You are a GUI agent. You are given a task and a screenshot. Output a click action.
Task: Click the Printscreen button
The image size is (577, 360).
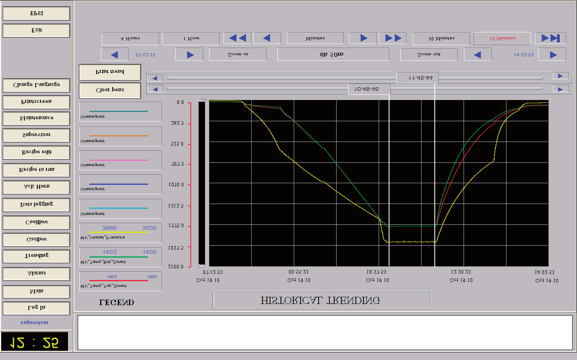click(36, 102)
